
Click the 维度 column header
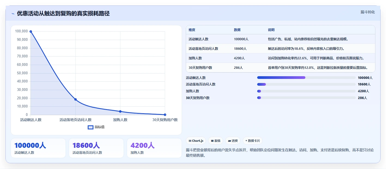point(192,30)
